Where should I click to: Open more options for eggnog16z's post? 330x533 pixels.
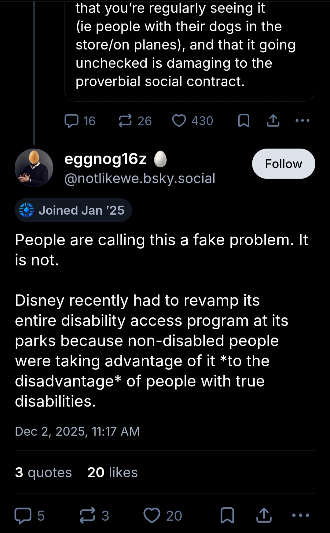[301, 516]
